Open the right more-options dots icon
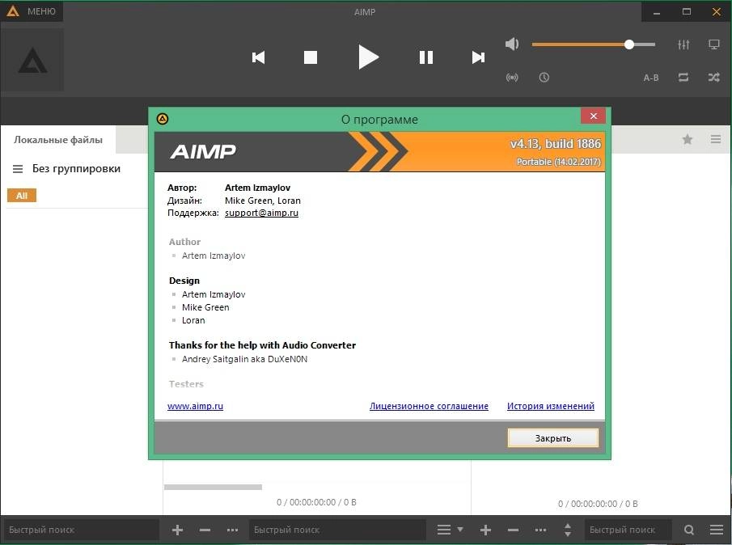The image size is (732, 545). coord(540,530)
